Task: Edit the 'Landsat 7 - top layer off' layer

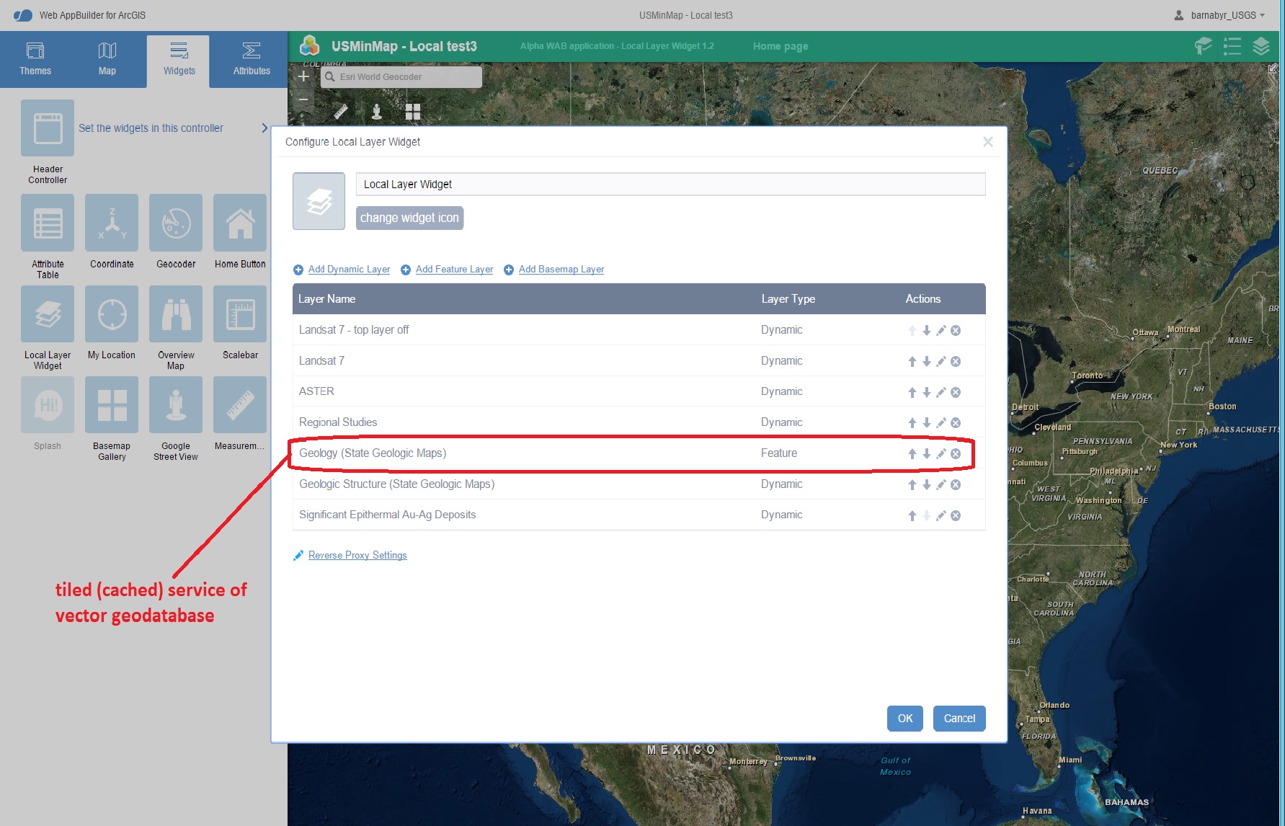Action: pos(941,330)
